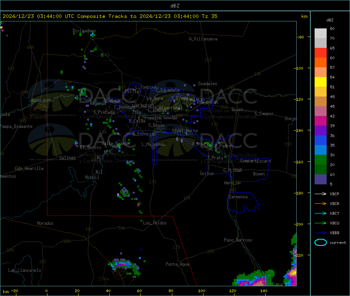Click the Salinas map label
The image size is (350, 296).
point(67,158)
